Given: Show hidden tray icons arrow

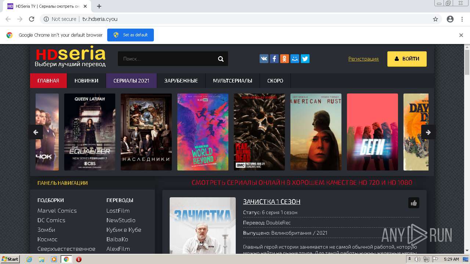Looking at the screenshot, I should (x=410, y=259).
